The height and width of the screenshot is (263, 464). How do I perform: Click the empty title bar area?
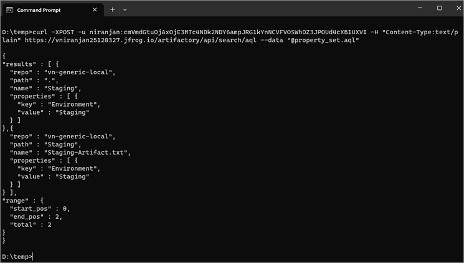click(x=262, y=9)
